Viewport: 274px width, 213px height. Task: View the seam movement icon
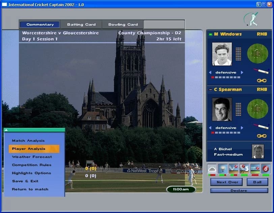tap(255, 169)
